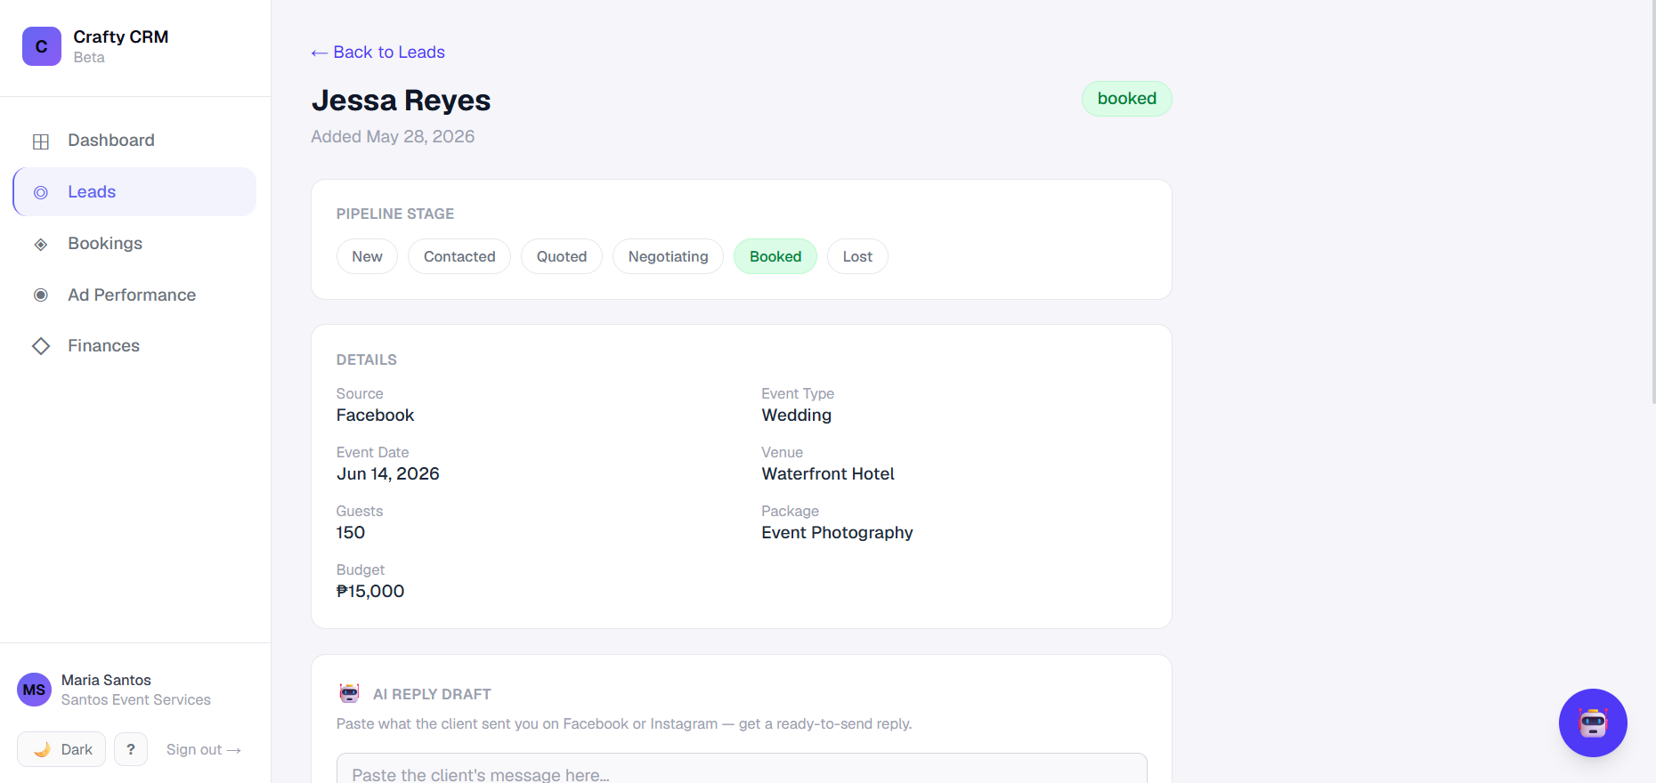
Task: Click the MS user avatar
Action: click(35, 690)
